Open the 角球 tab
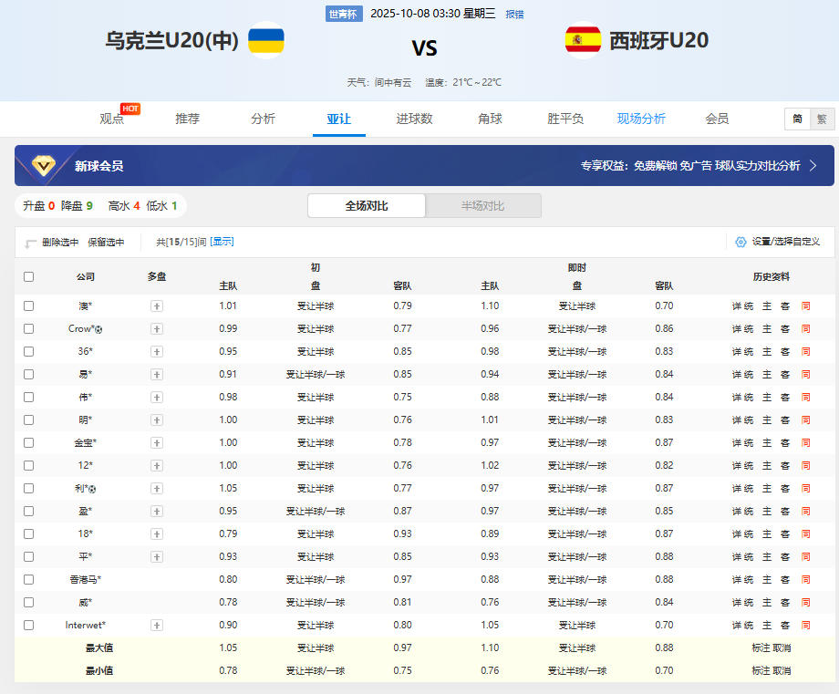 (x=490, y=119)
